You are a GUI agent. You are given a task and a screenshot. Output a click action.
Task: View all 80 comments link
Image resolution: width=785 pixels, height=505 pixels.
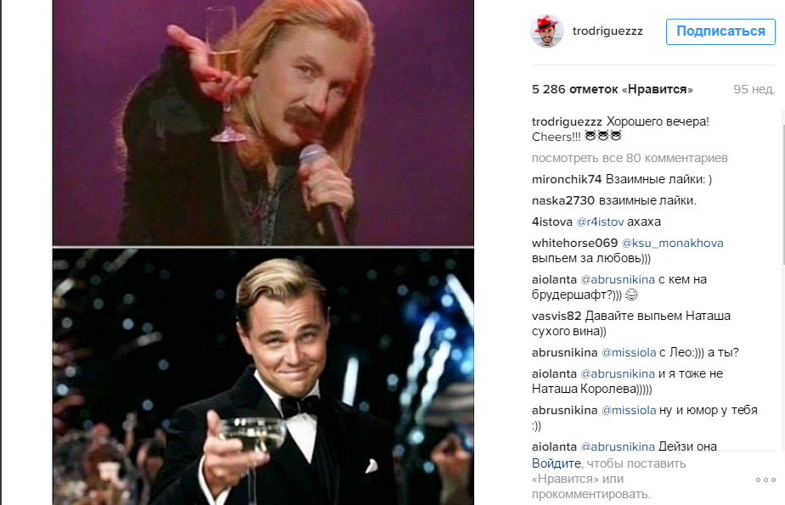(630, 158)
